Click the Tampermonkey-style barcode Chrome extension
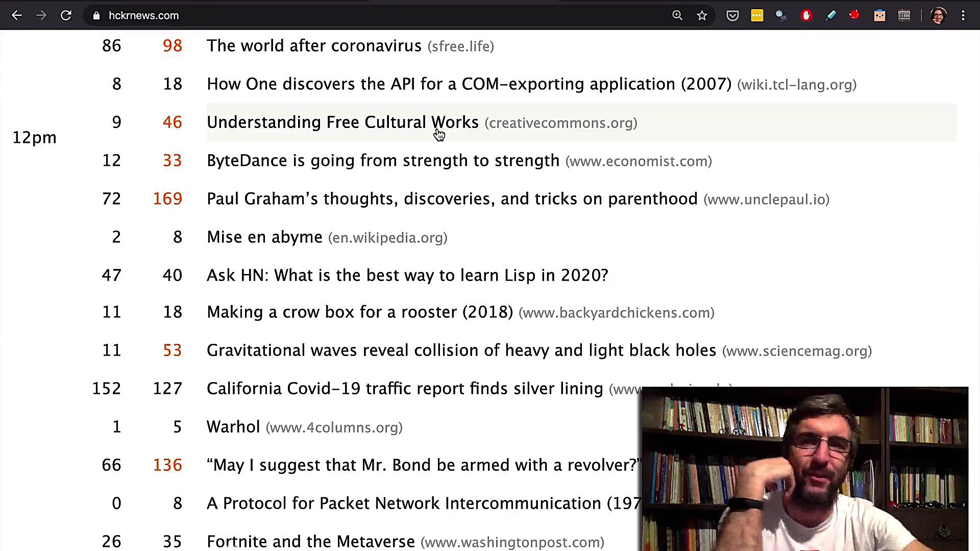The image size is (980, 551). point(904,15)
